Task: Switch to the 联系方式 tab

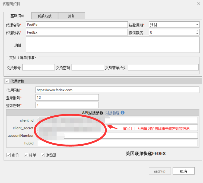Action: pos(45,16)
